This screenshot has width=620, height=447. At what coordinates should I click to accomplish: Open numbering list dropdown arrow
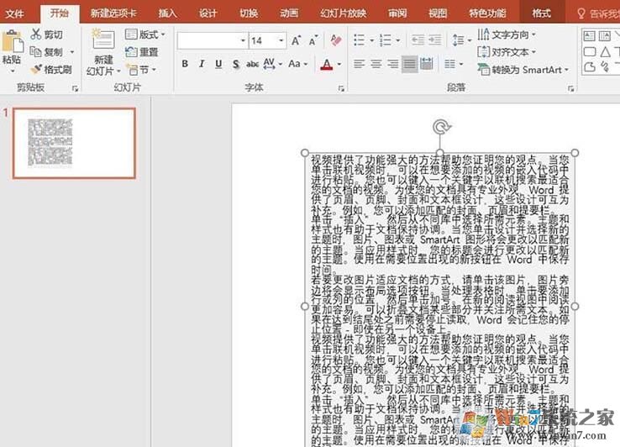(x=397, y=40)
